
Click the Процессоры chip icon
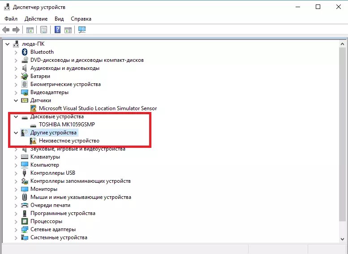point(25,221)
